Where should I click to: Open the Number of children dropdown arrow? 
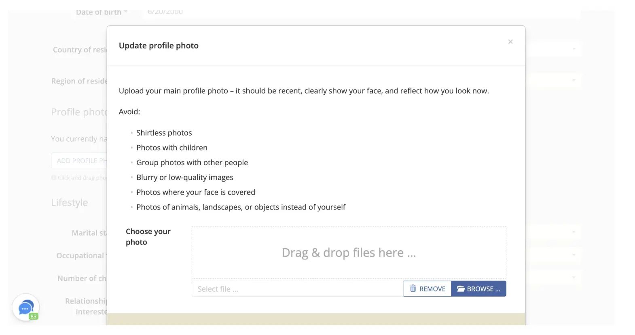[574, 277]
